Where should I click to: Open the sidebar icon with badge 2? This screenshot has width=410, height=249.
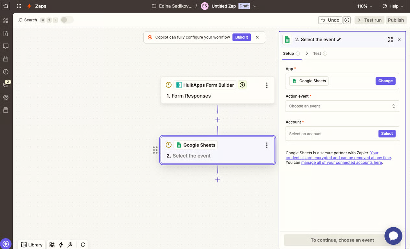(6, 84)
